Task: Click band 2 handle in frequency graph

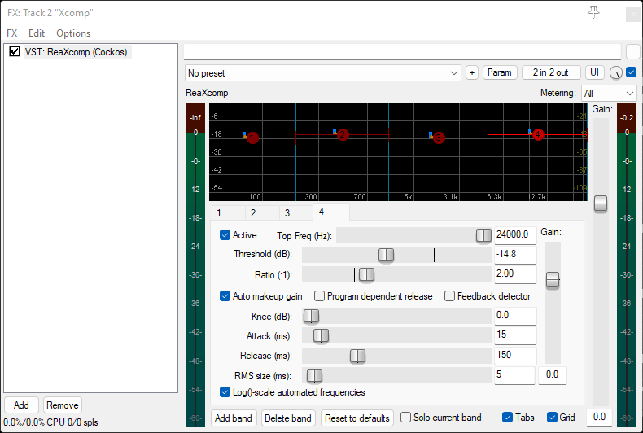Action: coord(343,134)
